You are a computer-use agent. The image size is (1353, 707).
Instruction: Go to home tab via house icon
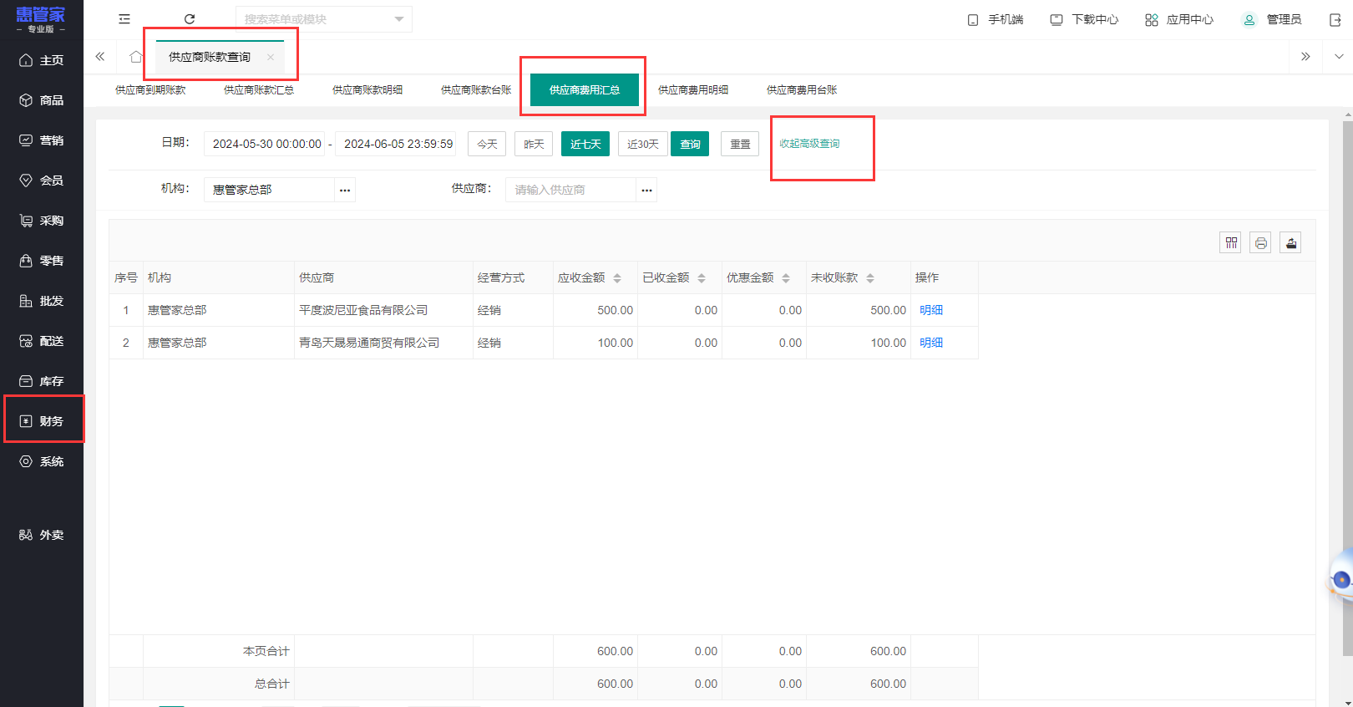click(136, 57)
